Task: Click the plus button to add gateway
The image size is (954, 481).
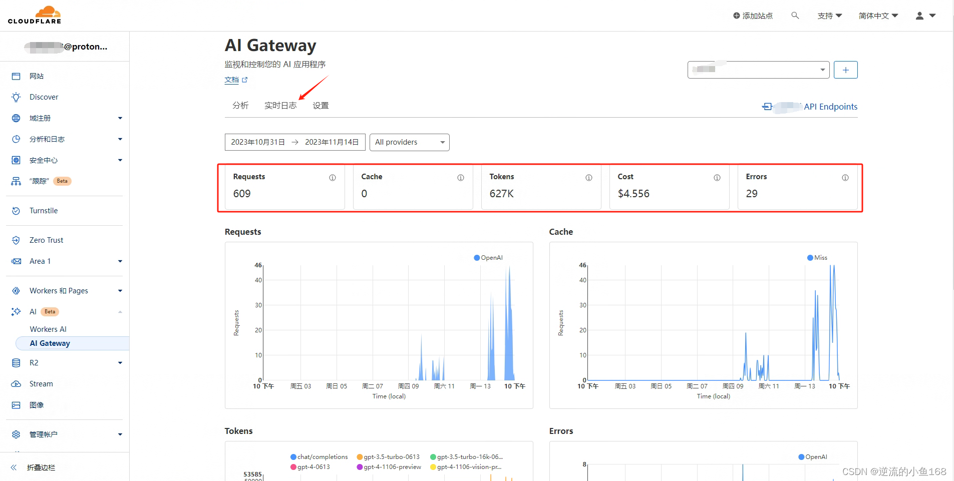Action: click(846, 70)
